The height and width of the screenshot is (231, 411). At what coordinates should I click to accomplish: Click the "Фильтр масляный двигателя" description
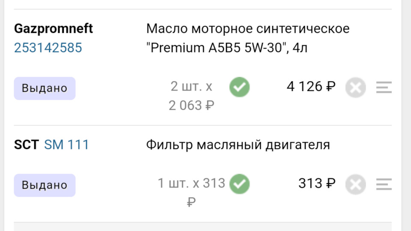(238, 145)
